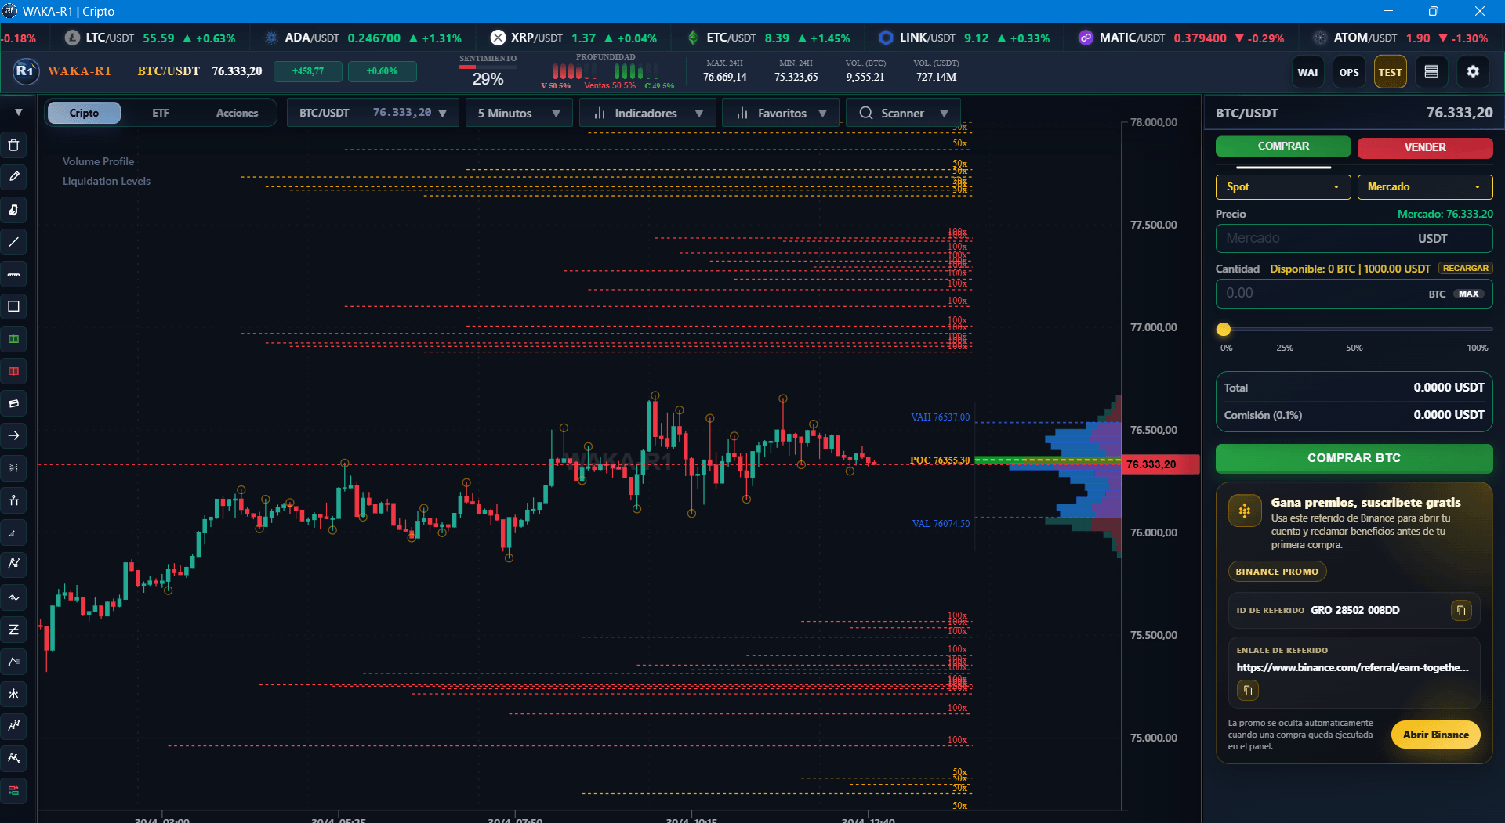Click the +0.60% change badge

coord(383,71)
